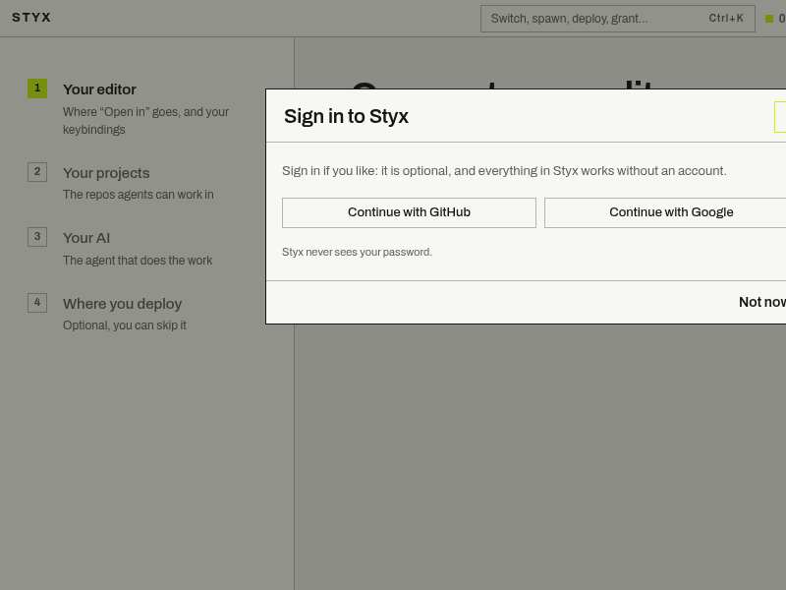Click the 'Styx never sees your password.' text
Image resolution: width=786 pixels, height=590 pixels.
click(357, 252)
